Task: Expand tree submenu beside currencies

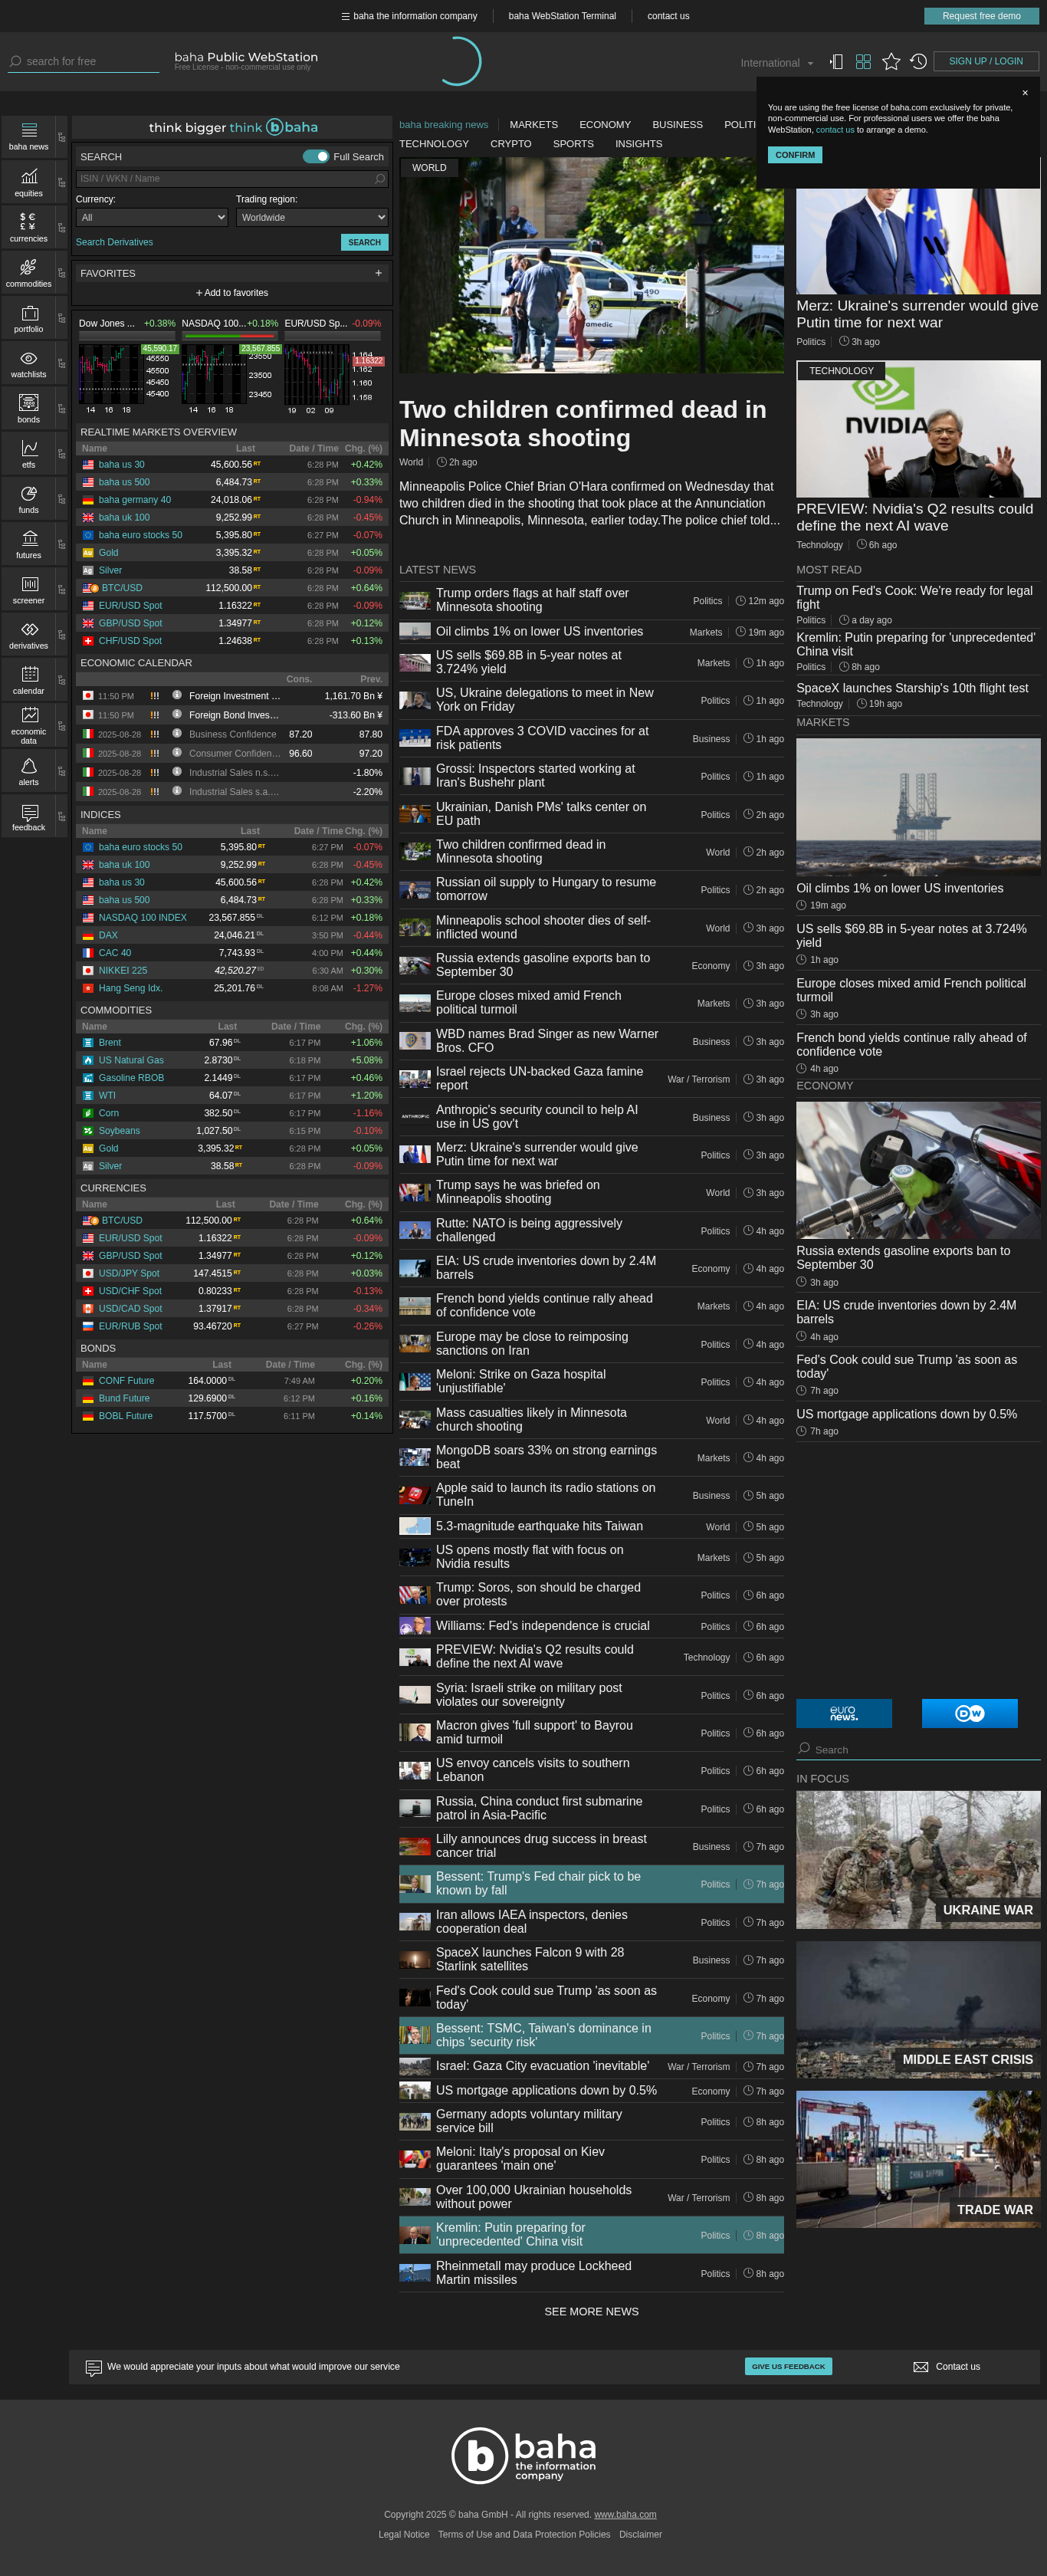Action: [x=61, y=227]
